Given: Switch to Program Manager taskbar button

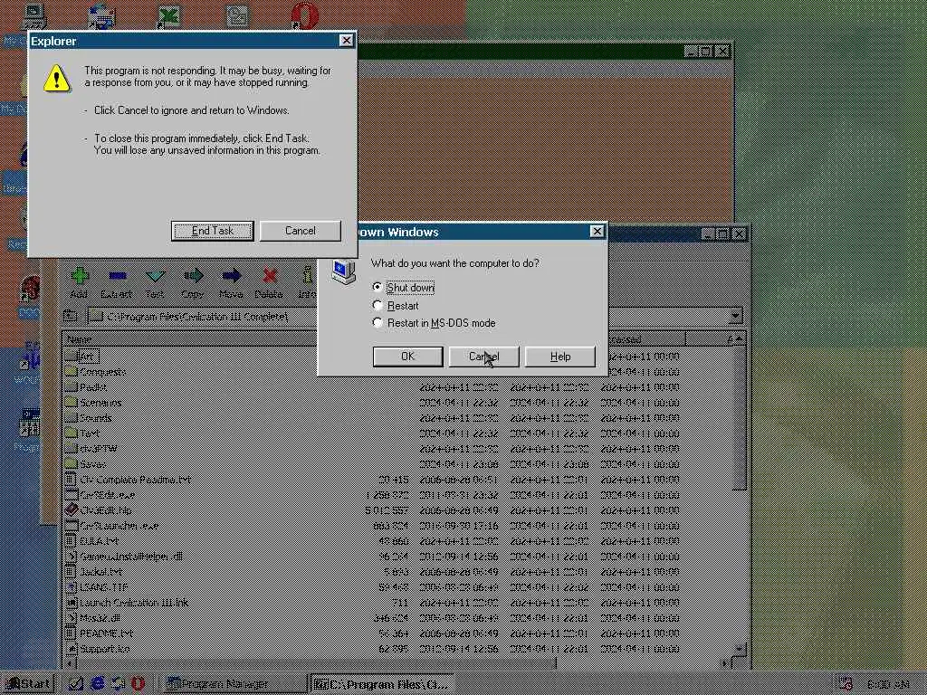Looking at the screenshot, I should pyautogui.click(x=234, y=684).
